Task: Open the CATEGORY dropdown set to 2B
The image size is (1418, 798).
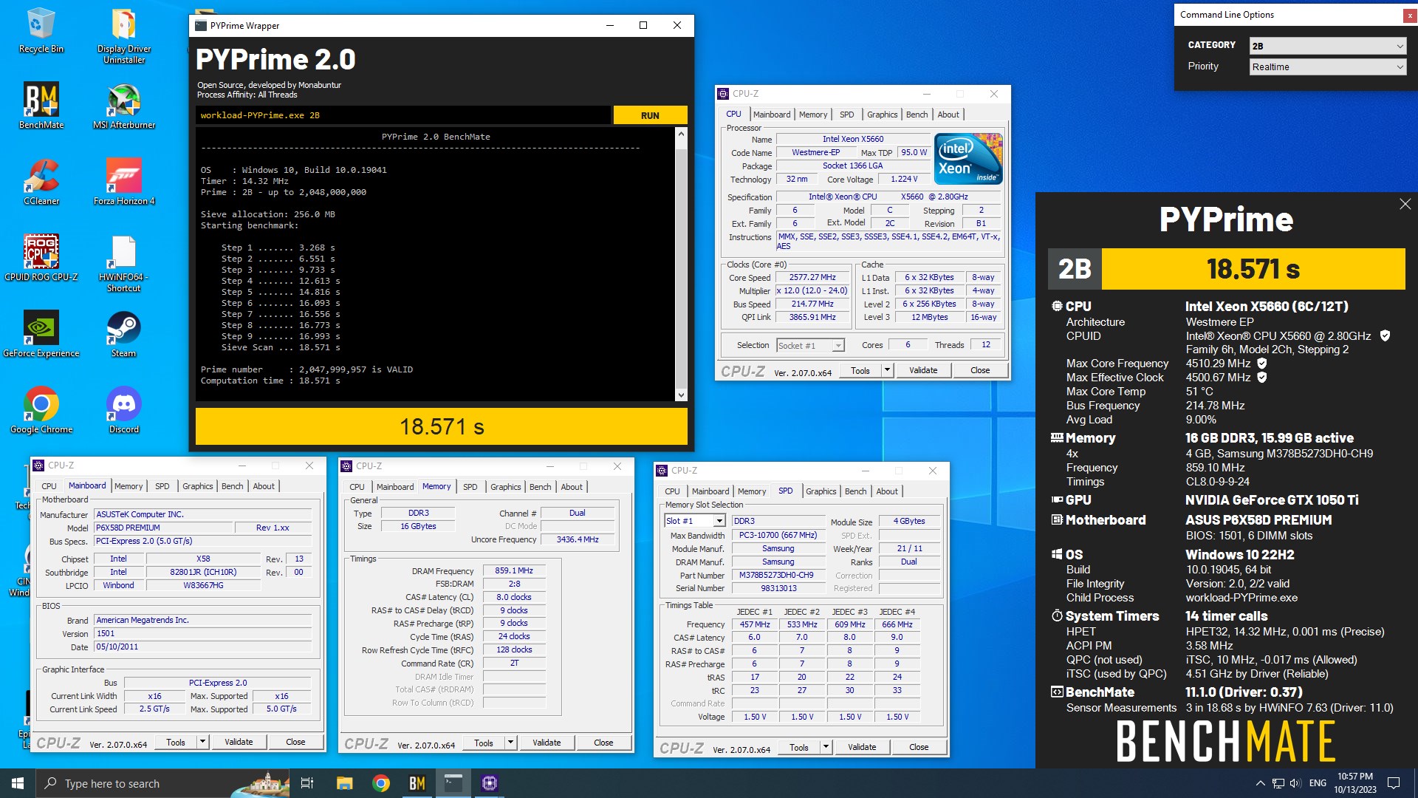Action: pyautogui.click(x=1328, y=46)
